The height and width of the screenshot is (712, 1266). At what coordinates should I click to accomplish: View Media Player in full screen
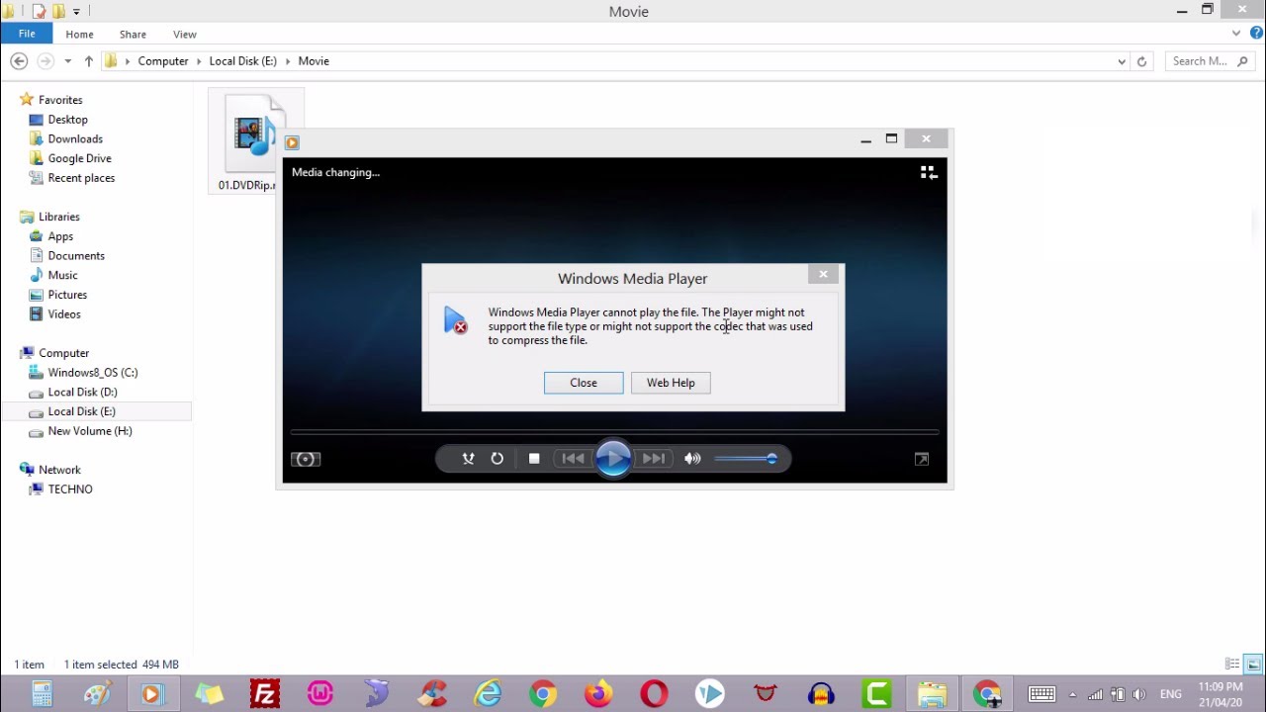(922, 459)
